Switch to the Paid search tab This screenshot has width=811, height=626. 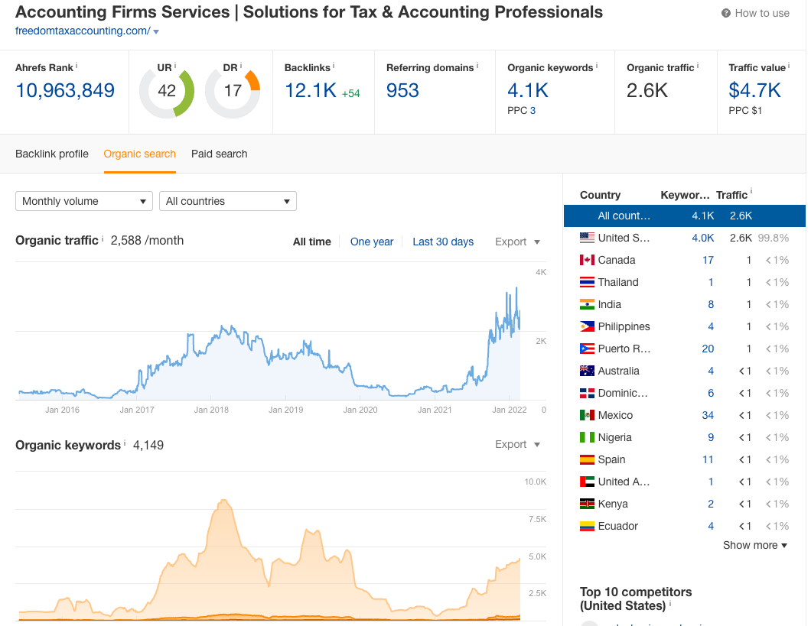(x=220, y=154)
